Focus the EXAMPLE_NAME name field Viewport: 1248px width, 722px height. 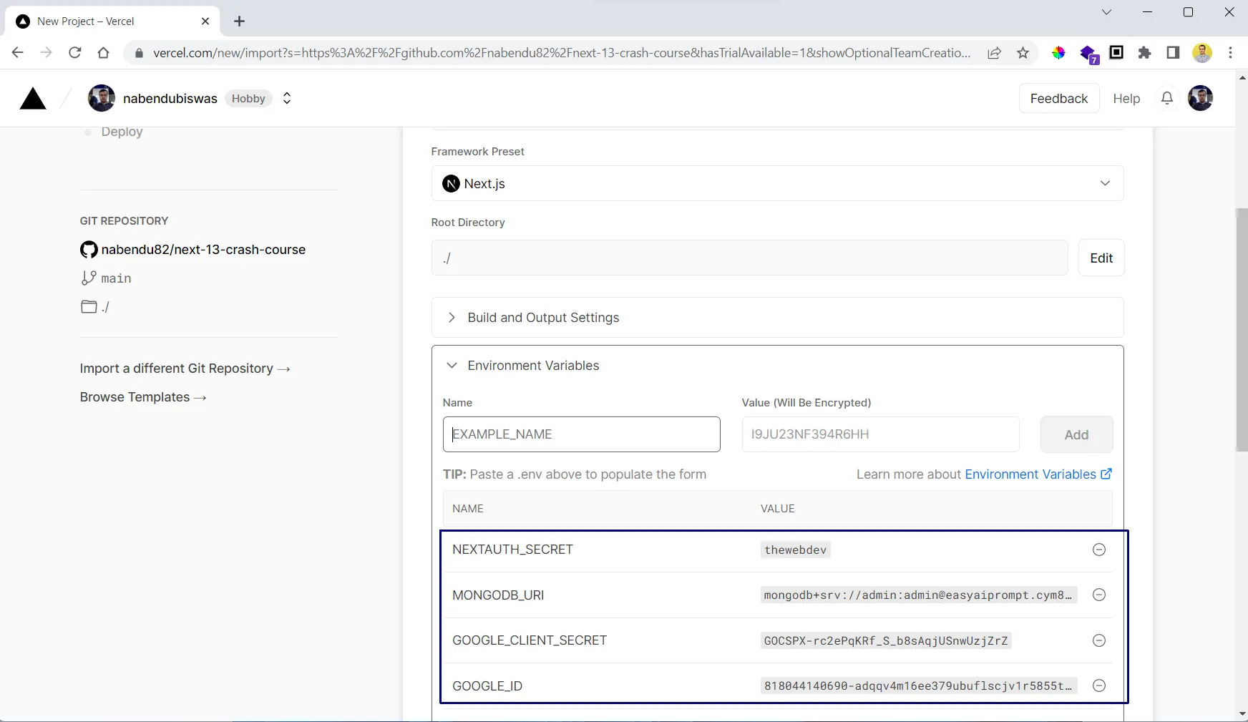click(x=581, y=434)
